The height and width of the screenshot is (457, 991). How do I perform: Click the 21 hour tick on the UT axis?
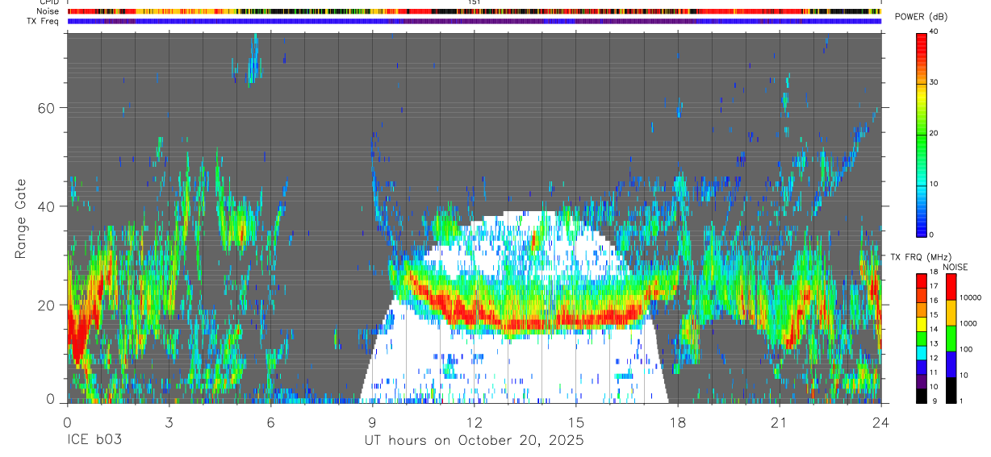(x=780, y=422)
